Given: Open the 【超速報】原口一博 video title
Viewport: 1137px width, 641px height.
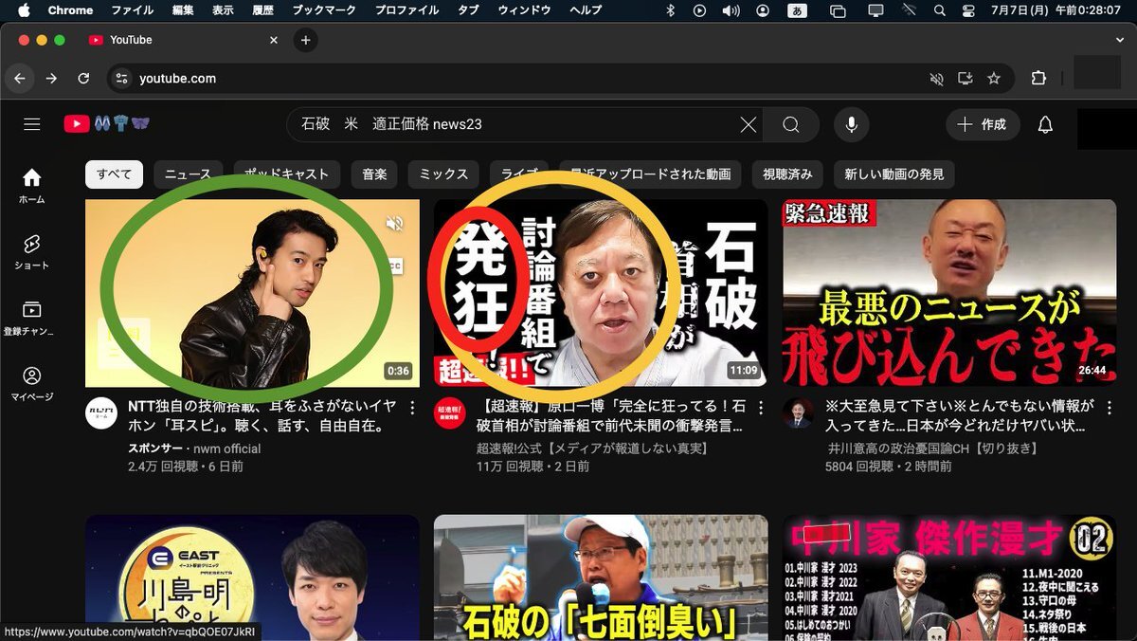Looking at the screenshot, I should coord(612,417).
